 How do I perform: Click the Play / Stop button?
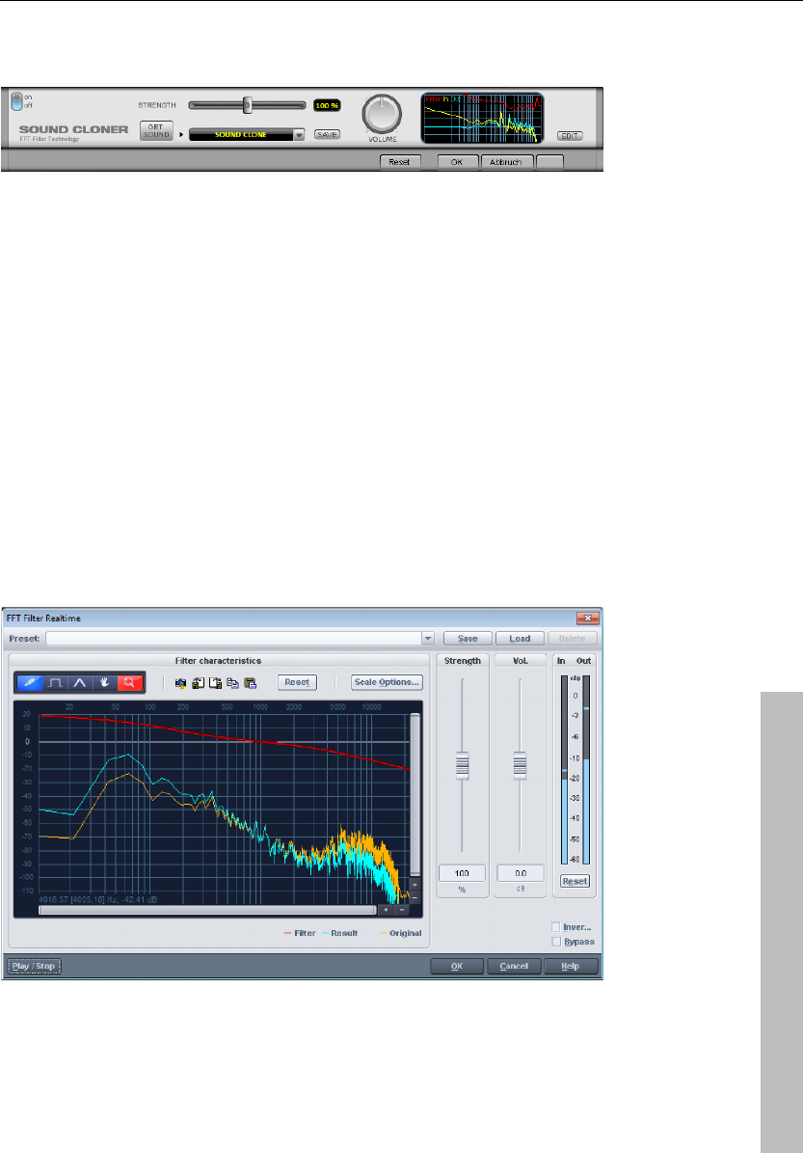[34, 966]
